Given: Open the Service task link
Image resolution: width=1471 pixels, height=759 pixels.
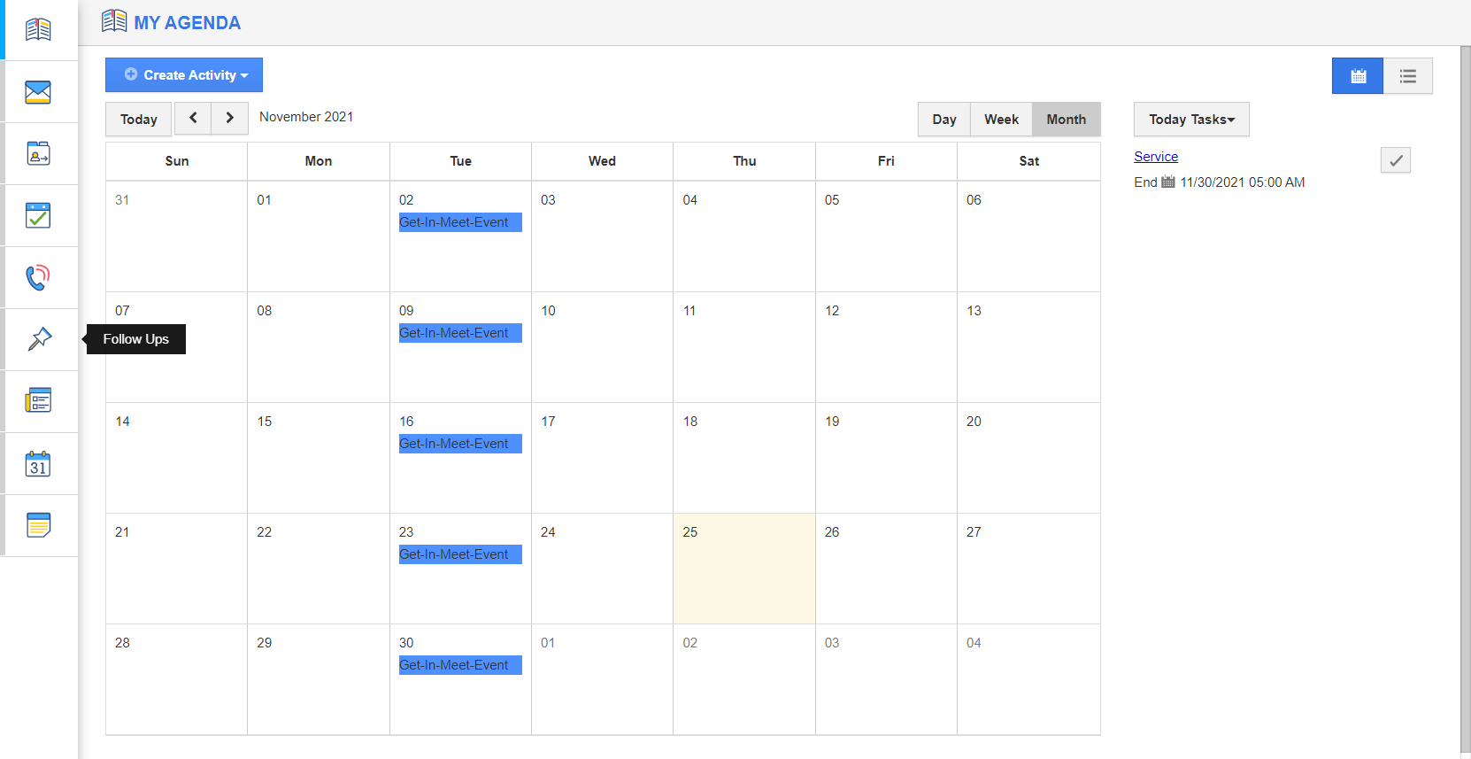Looking at the screenshot, I should [1156, 157].
